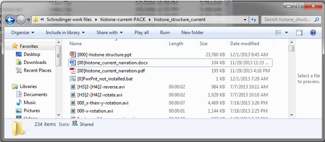Click the Burn toolbar button
This screenshot has height=142, width=325.
165,33
